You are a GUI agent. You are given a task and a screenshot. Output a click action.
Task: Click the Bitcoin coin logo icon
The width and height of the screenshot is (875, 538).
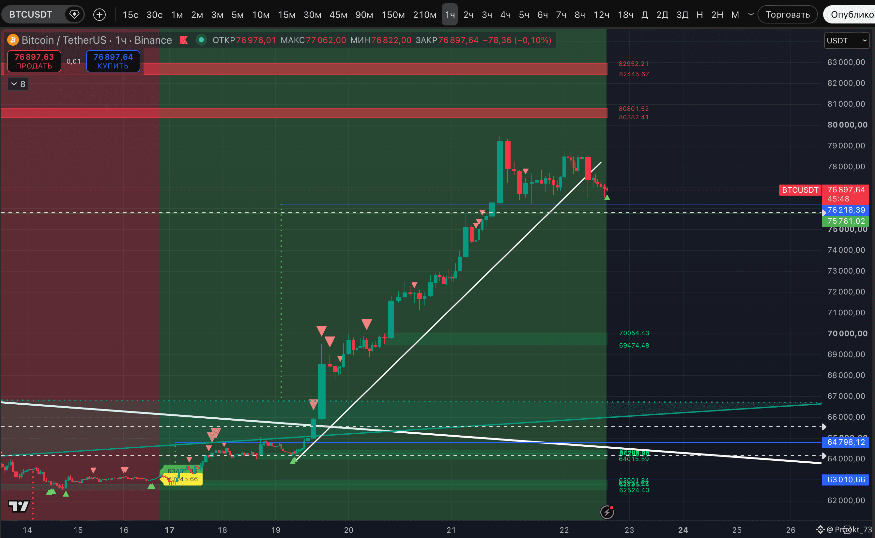click(x=13, y=40)
